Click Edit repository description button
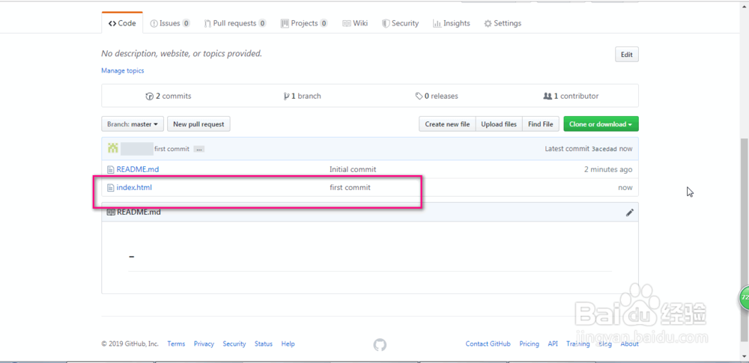Image resolution: width=749 pixels, height=363 pixels. tap(626, 55)
